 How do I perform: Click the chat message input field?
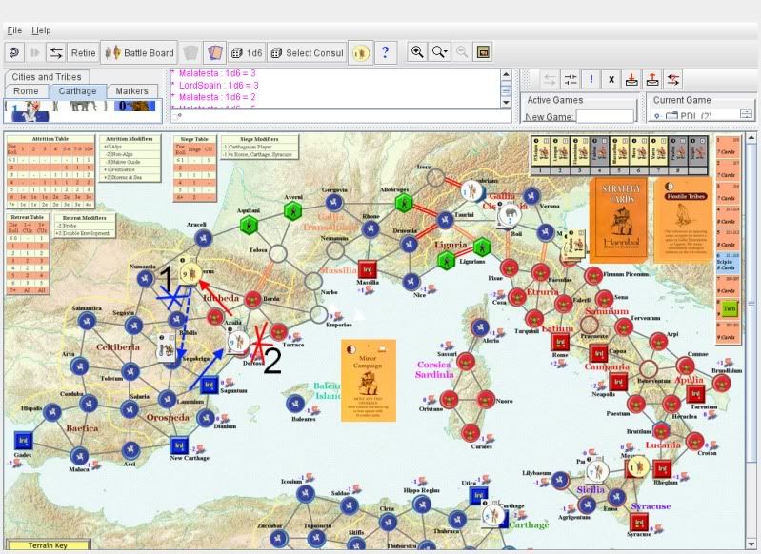tap(341, 116)
